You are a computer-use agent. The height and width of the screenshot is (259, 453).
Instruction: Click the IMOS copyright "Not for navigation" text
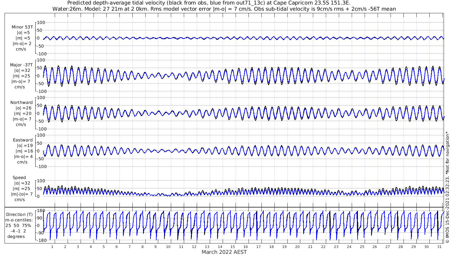(x=447, y=187)
